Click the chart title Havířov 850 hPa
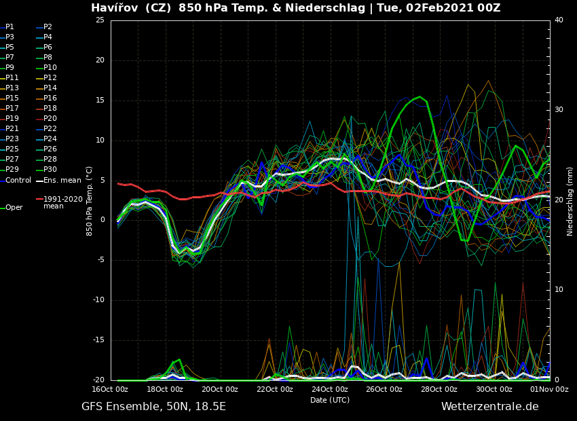577x421 pixels. [x=295, y=8]
